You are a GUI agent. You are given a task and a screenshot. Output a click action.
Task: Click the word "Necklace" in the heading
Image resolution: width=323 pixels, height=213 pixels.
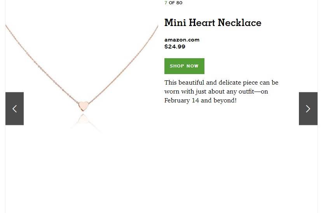click(239, 23)
